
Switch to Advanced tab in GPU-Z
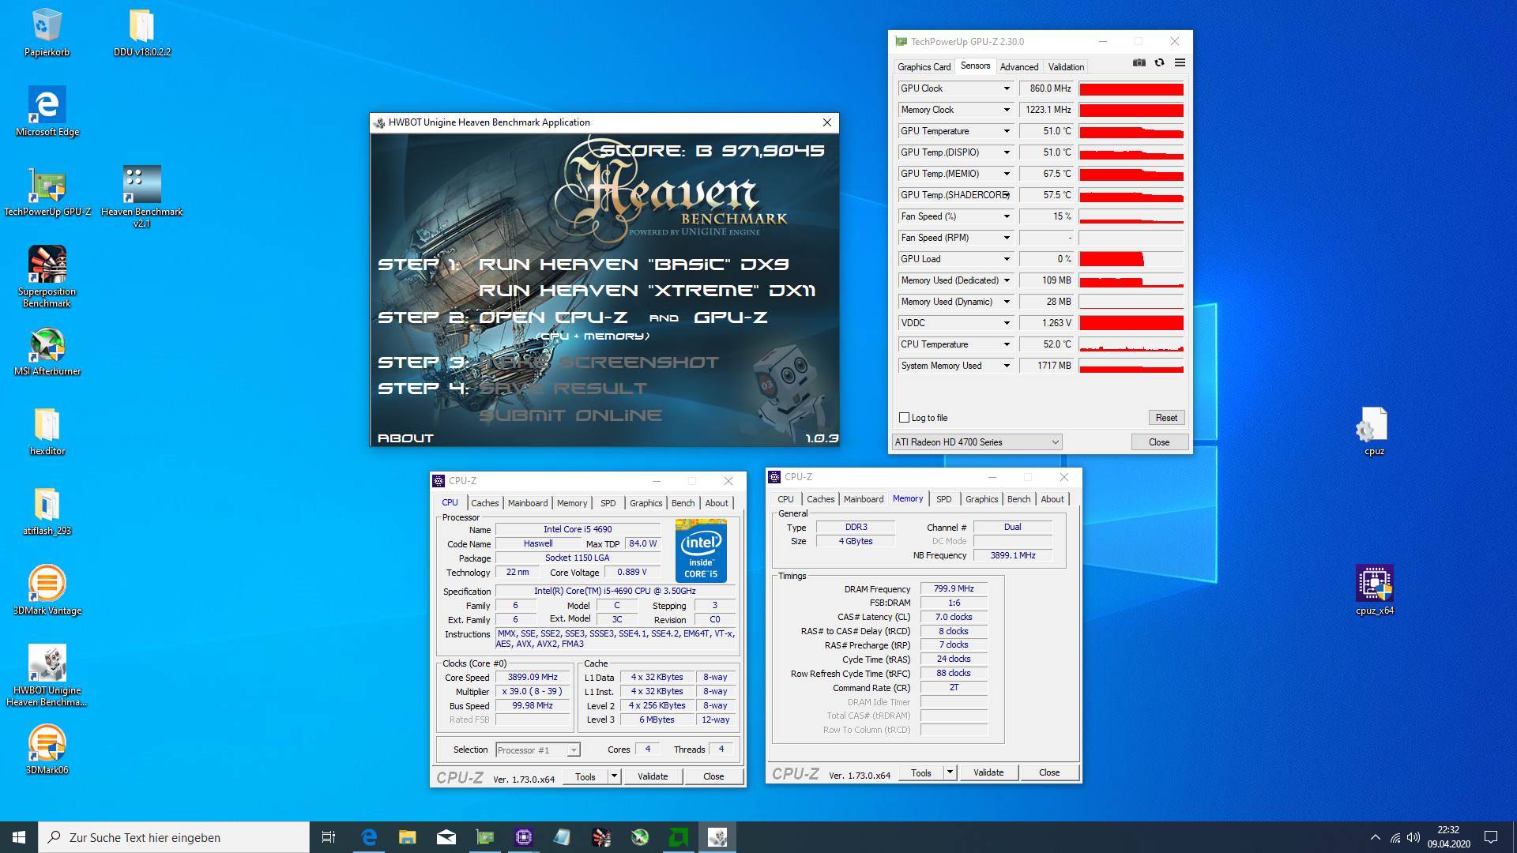point(1019,67)
